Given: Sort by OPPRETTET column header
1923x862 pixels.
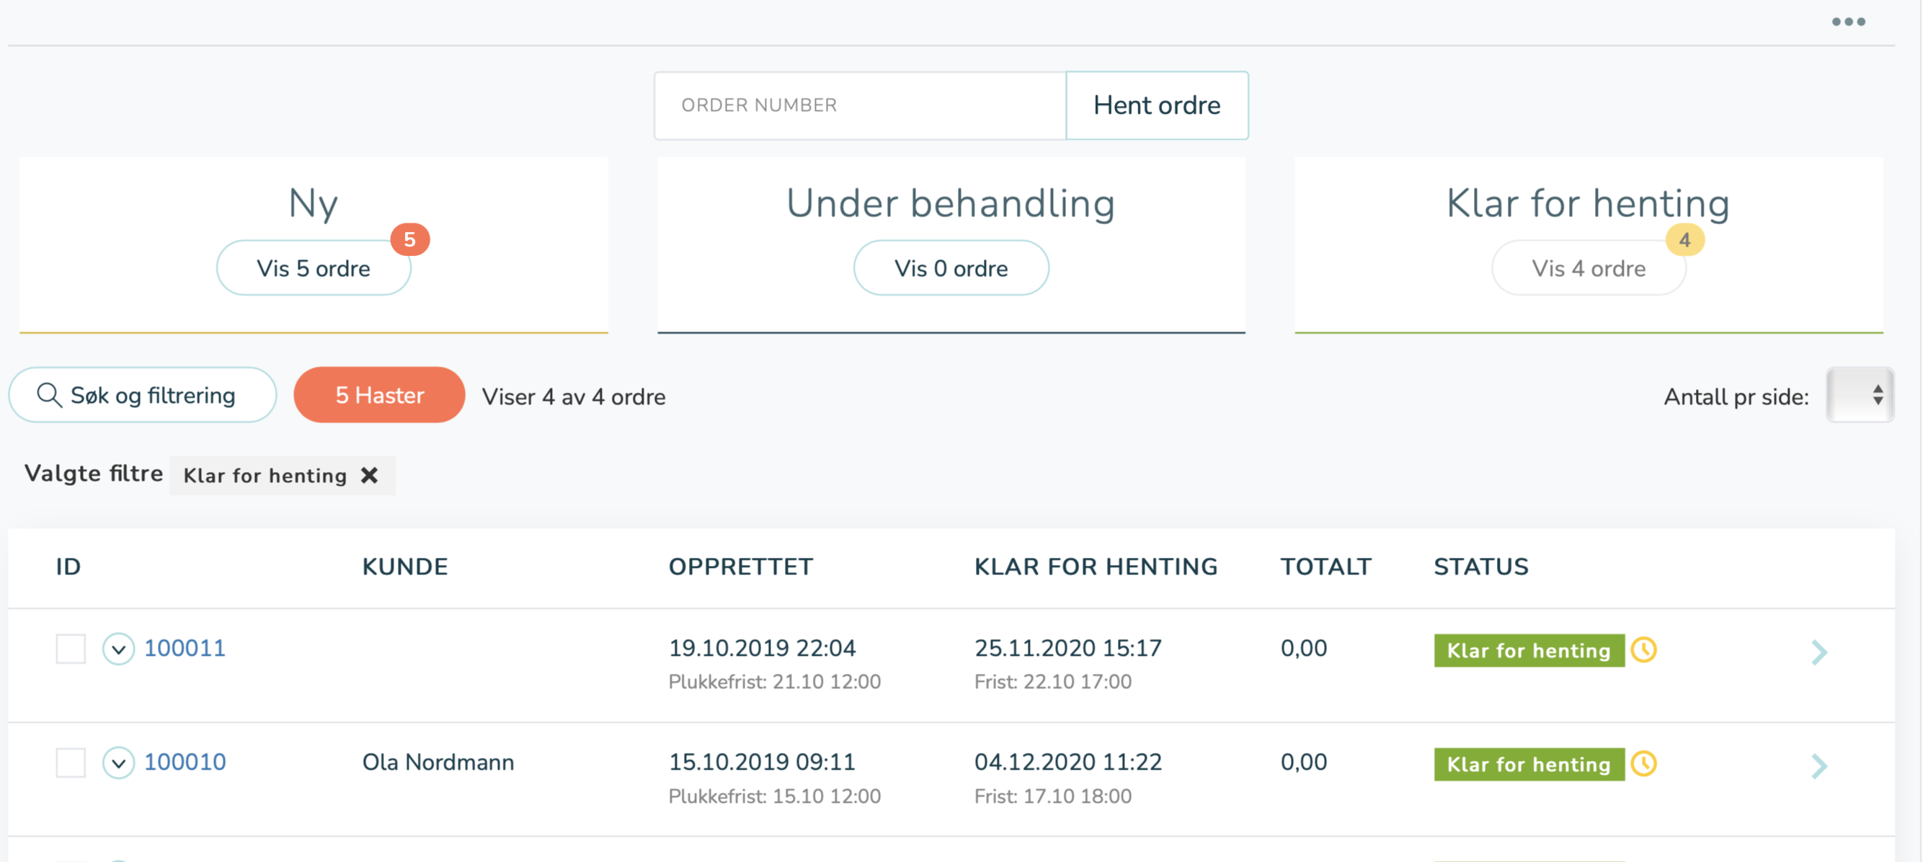Looking at the screenshot, I should pyautogui.click(x=740, y=567).
